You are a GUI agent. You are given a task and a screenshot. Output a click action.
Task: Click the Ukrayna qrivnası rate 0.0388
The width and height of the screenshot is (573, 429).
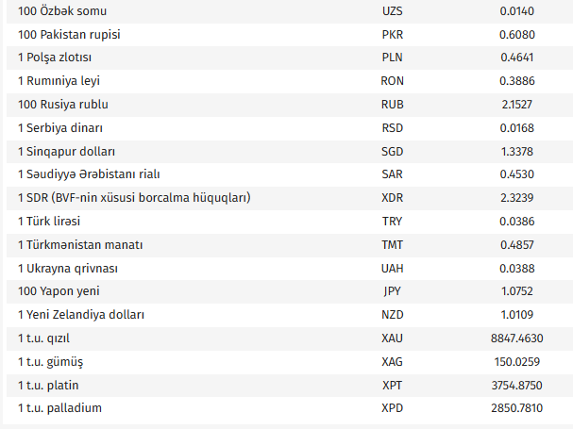coord(517,268)
